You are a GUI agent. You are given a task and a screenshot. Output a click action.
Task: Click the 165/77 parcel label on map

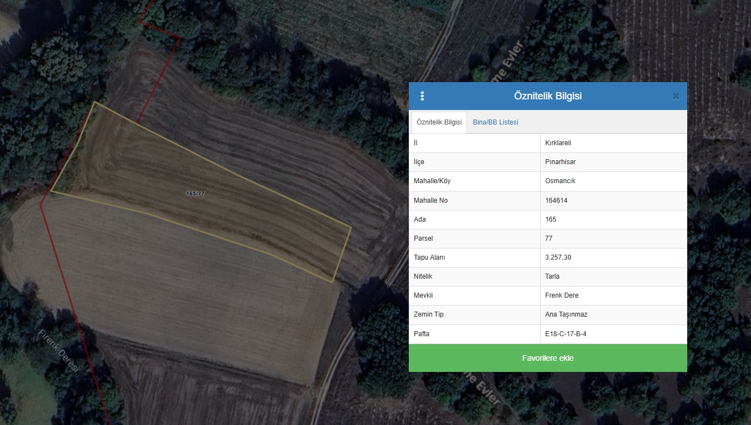coord(195,193)
